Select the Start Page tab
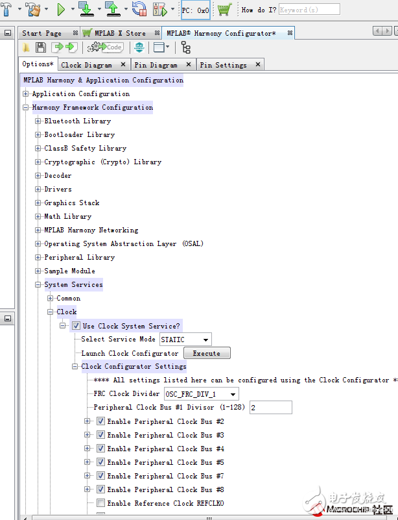 (x=41, y=33)
